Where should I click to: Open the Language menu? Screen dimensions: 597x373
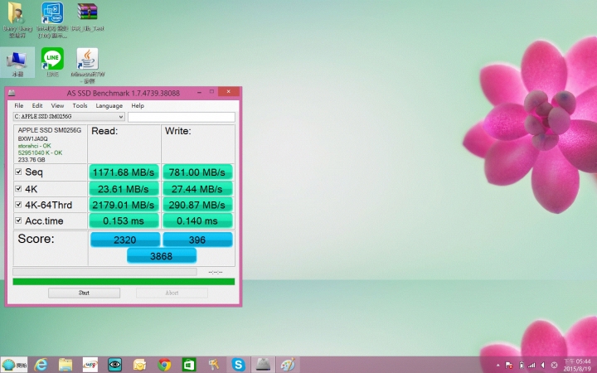pos(109,105)
